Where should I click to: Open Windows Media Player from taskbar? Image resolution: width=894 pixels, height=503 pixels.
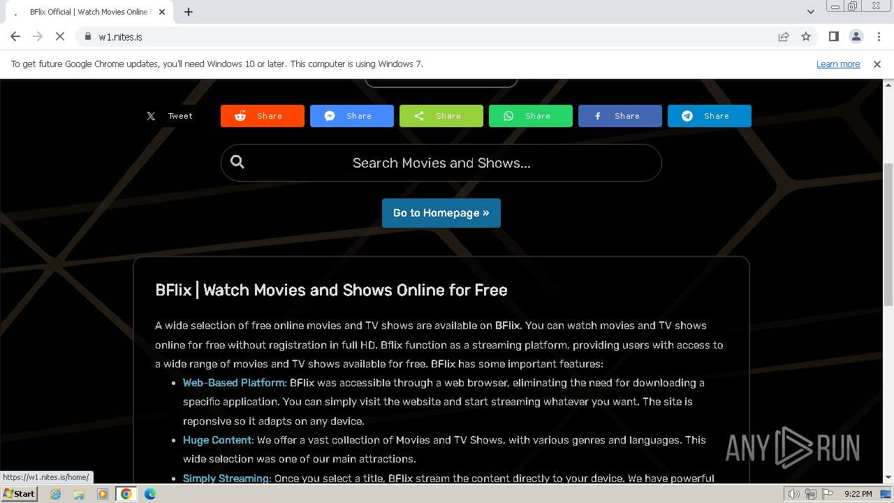coord(103,494)
